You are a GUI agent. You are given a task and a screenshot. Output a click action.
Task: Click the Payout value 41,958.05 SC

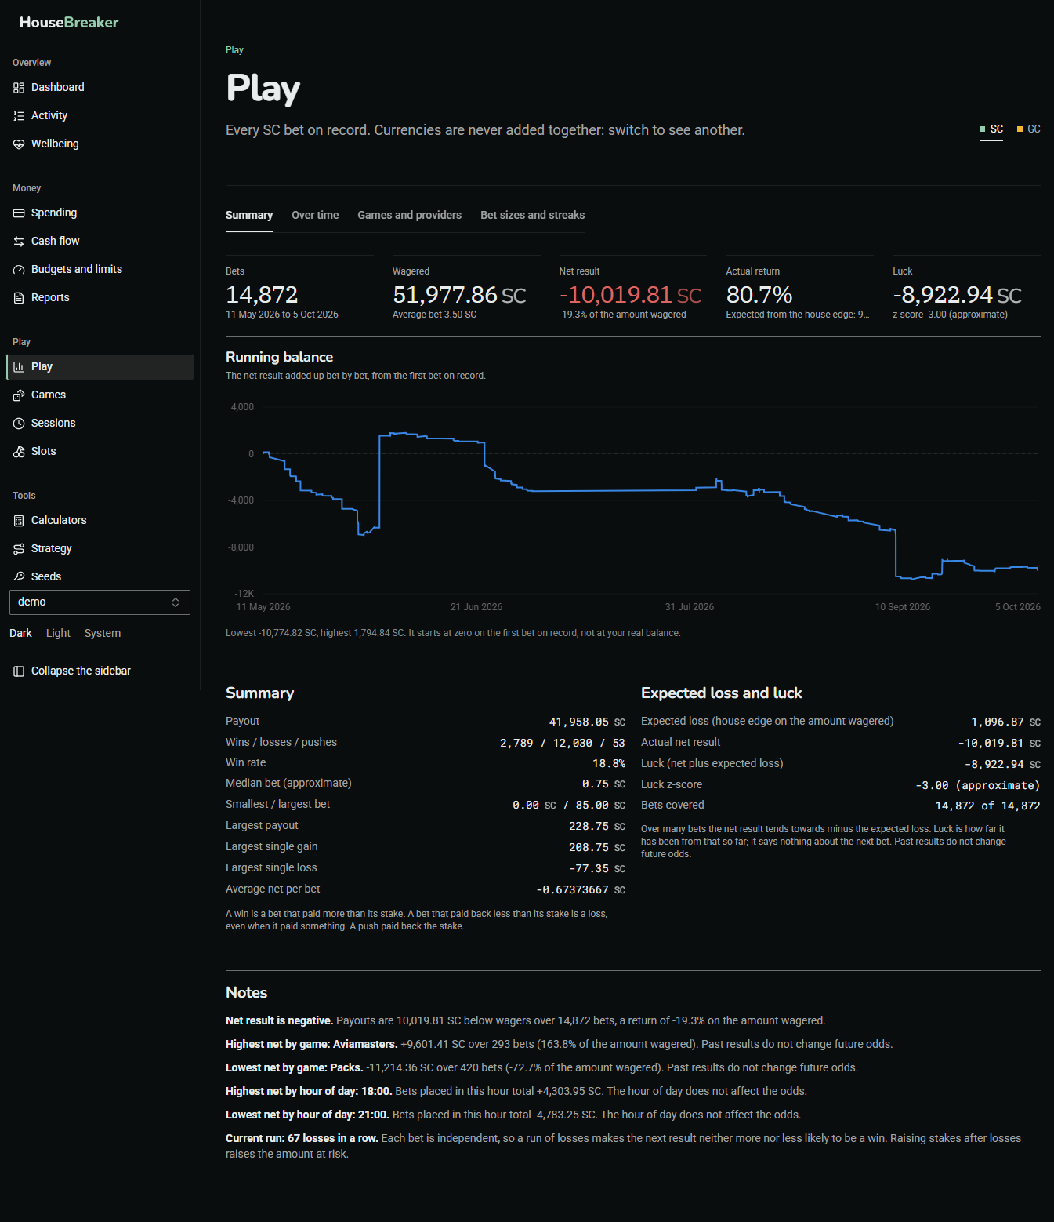(587, 722)
